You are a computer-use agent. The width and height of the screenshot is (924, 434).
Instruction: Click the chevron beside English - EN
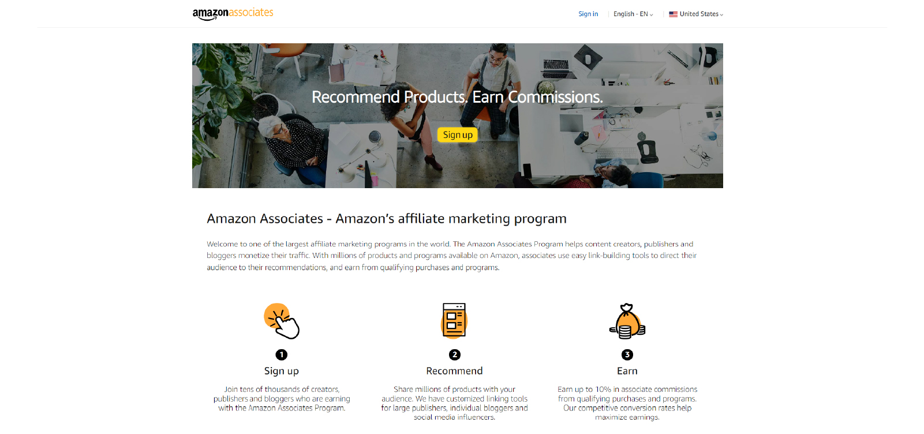[652, 15]
